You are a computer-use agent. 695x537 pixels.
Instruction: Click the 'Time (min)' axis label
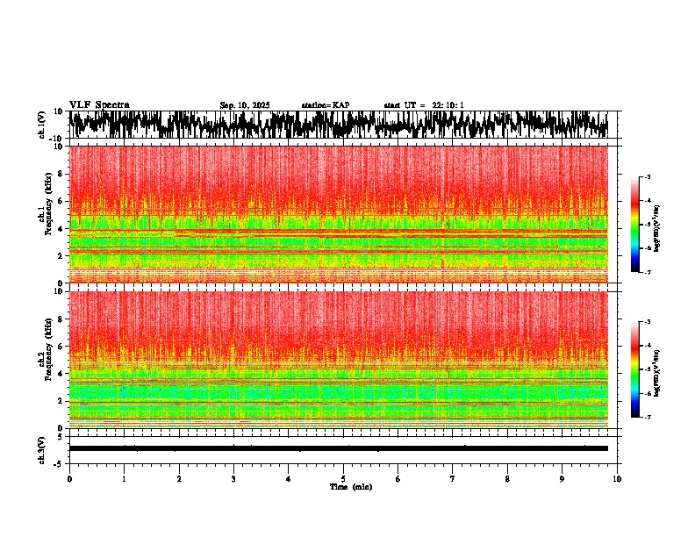351,487
